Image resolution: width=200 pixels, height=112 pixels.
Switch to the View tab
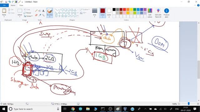click(21, 5)
